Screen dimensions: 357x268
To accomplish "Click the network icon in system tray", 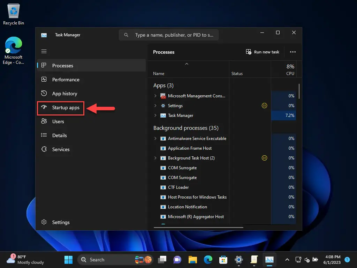I will pos(298,260).
